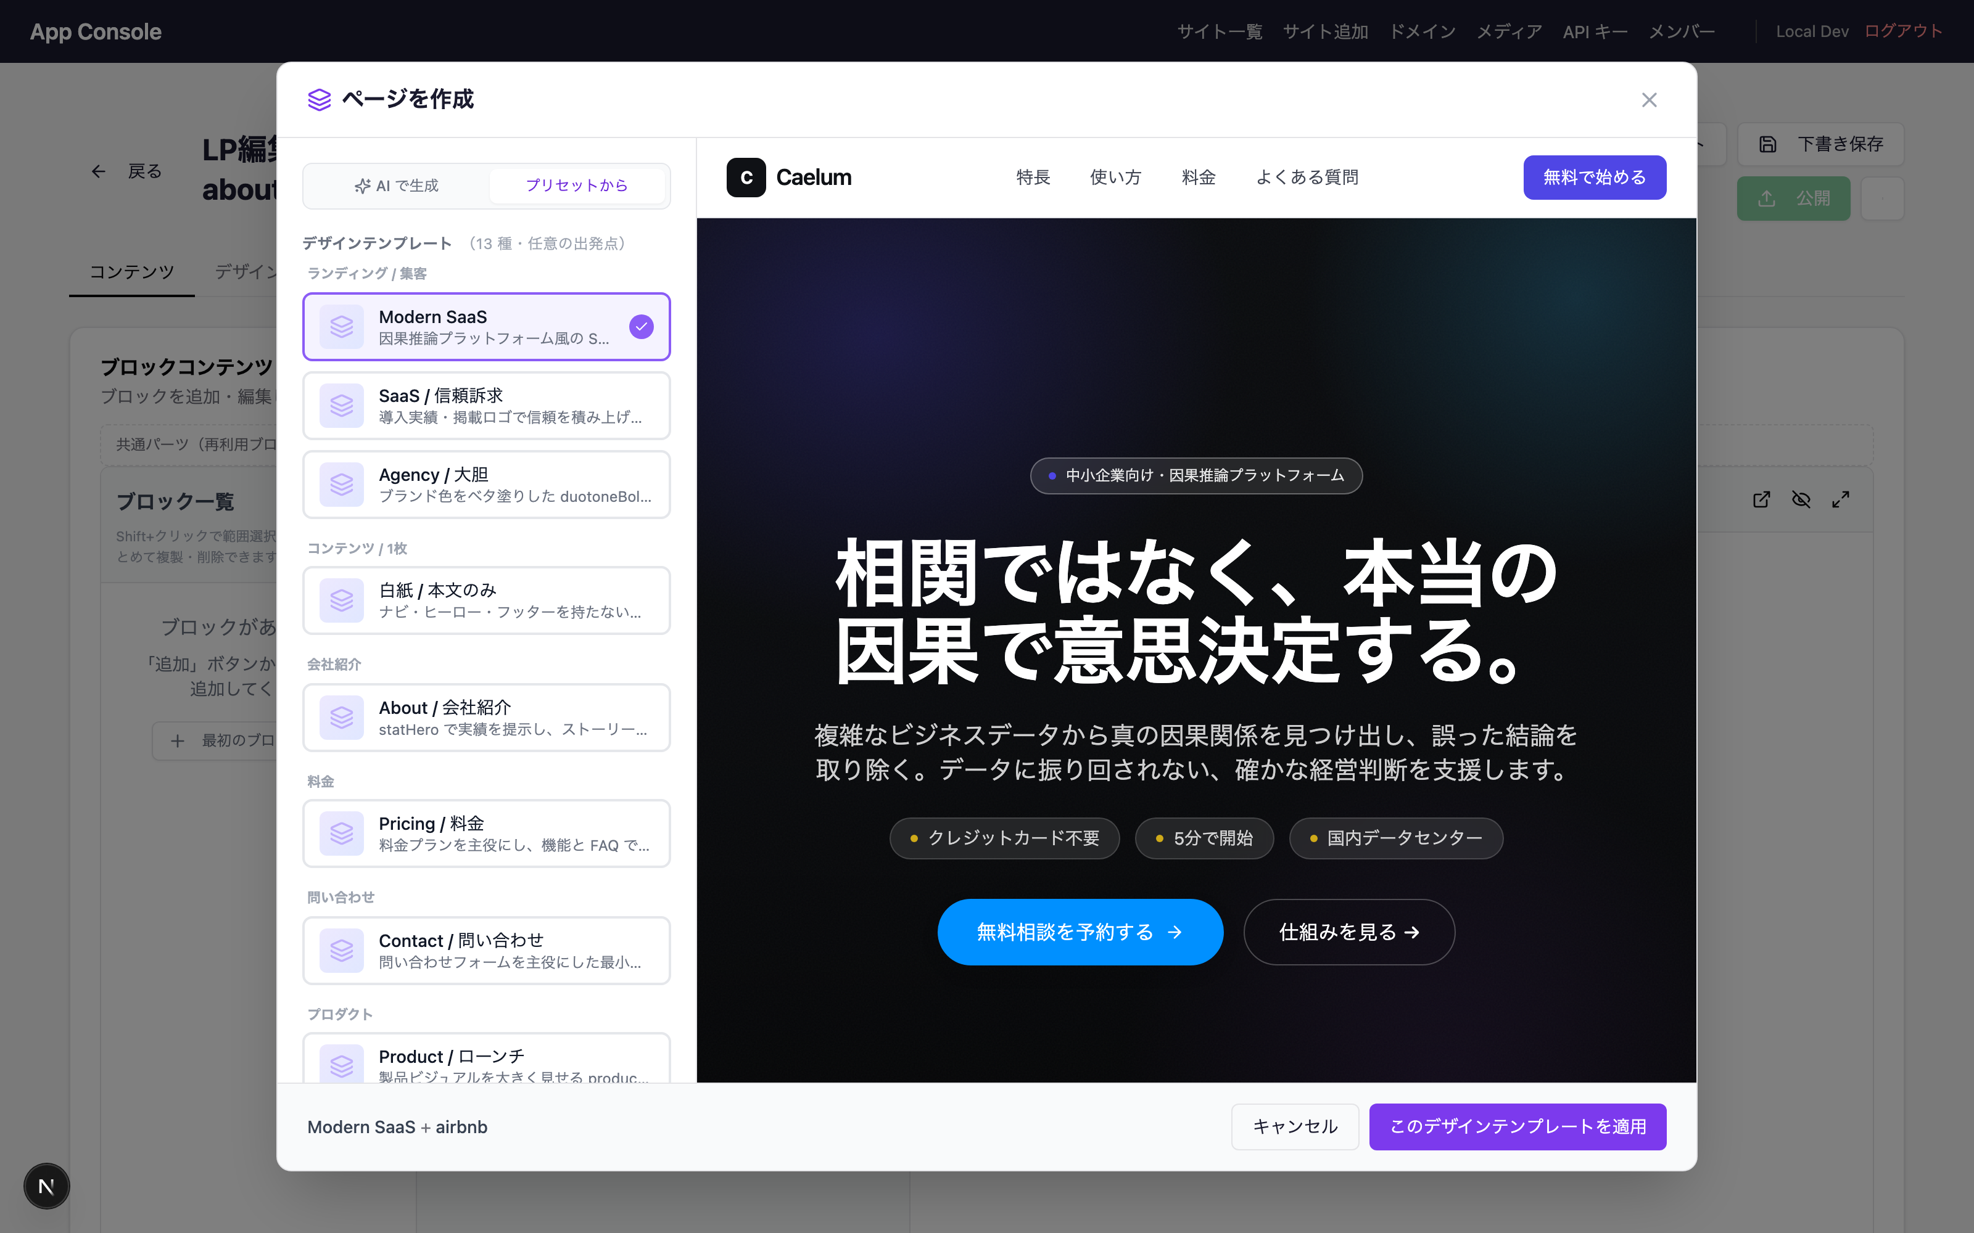
Task: Click the 5分で開始 badge
Action: tap(1204, 838)
